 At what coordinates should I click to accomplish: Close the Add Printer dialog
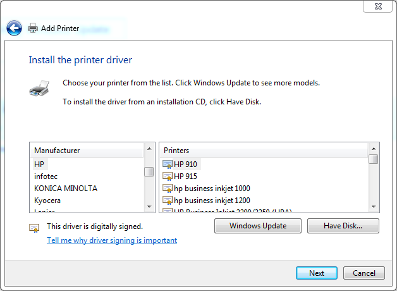[x=378, y=6]
